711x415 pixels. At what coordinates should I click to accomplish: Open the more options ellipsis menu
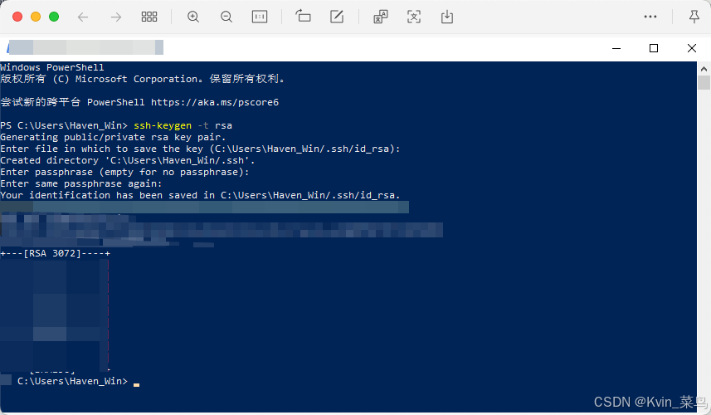(x=650, y=17)
